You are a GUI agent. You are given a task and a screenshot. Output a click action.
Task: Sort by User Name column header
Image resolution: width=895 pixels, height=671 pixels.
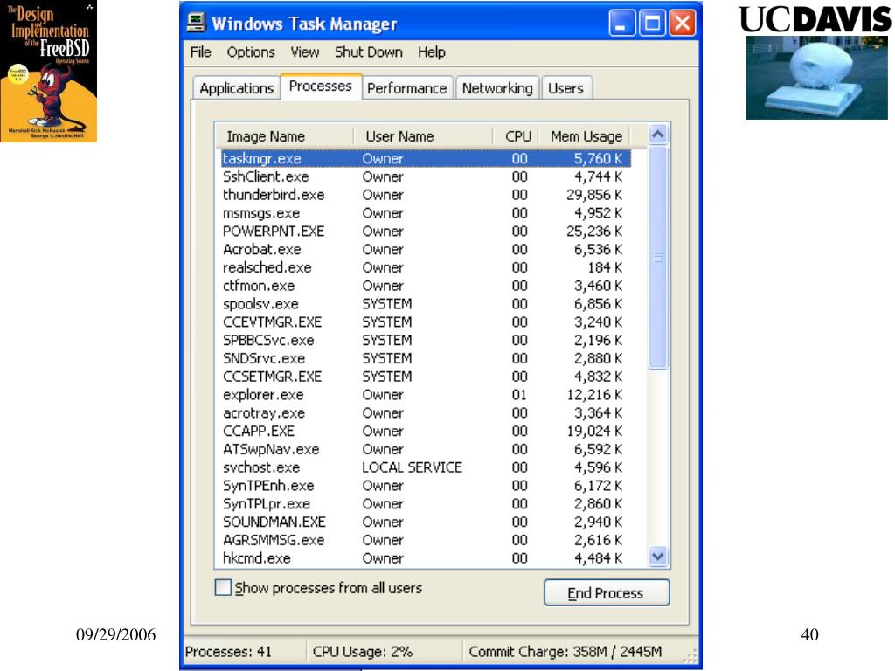click(423, 136)
